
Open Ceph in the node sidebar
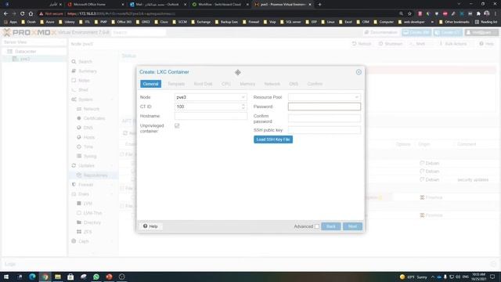pos(84,241)
